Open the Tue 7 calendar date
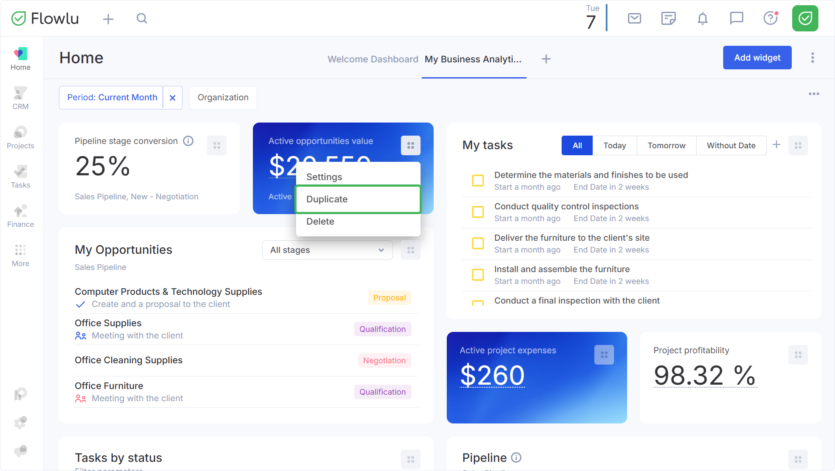Viewport: 835px width, 471px height. pyautogui.click(x=592, y=17)
